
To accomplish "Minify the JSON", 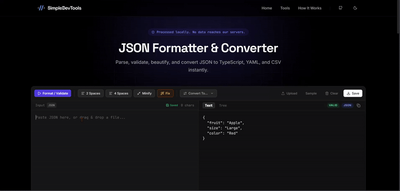I will click(x=144, y=93).
